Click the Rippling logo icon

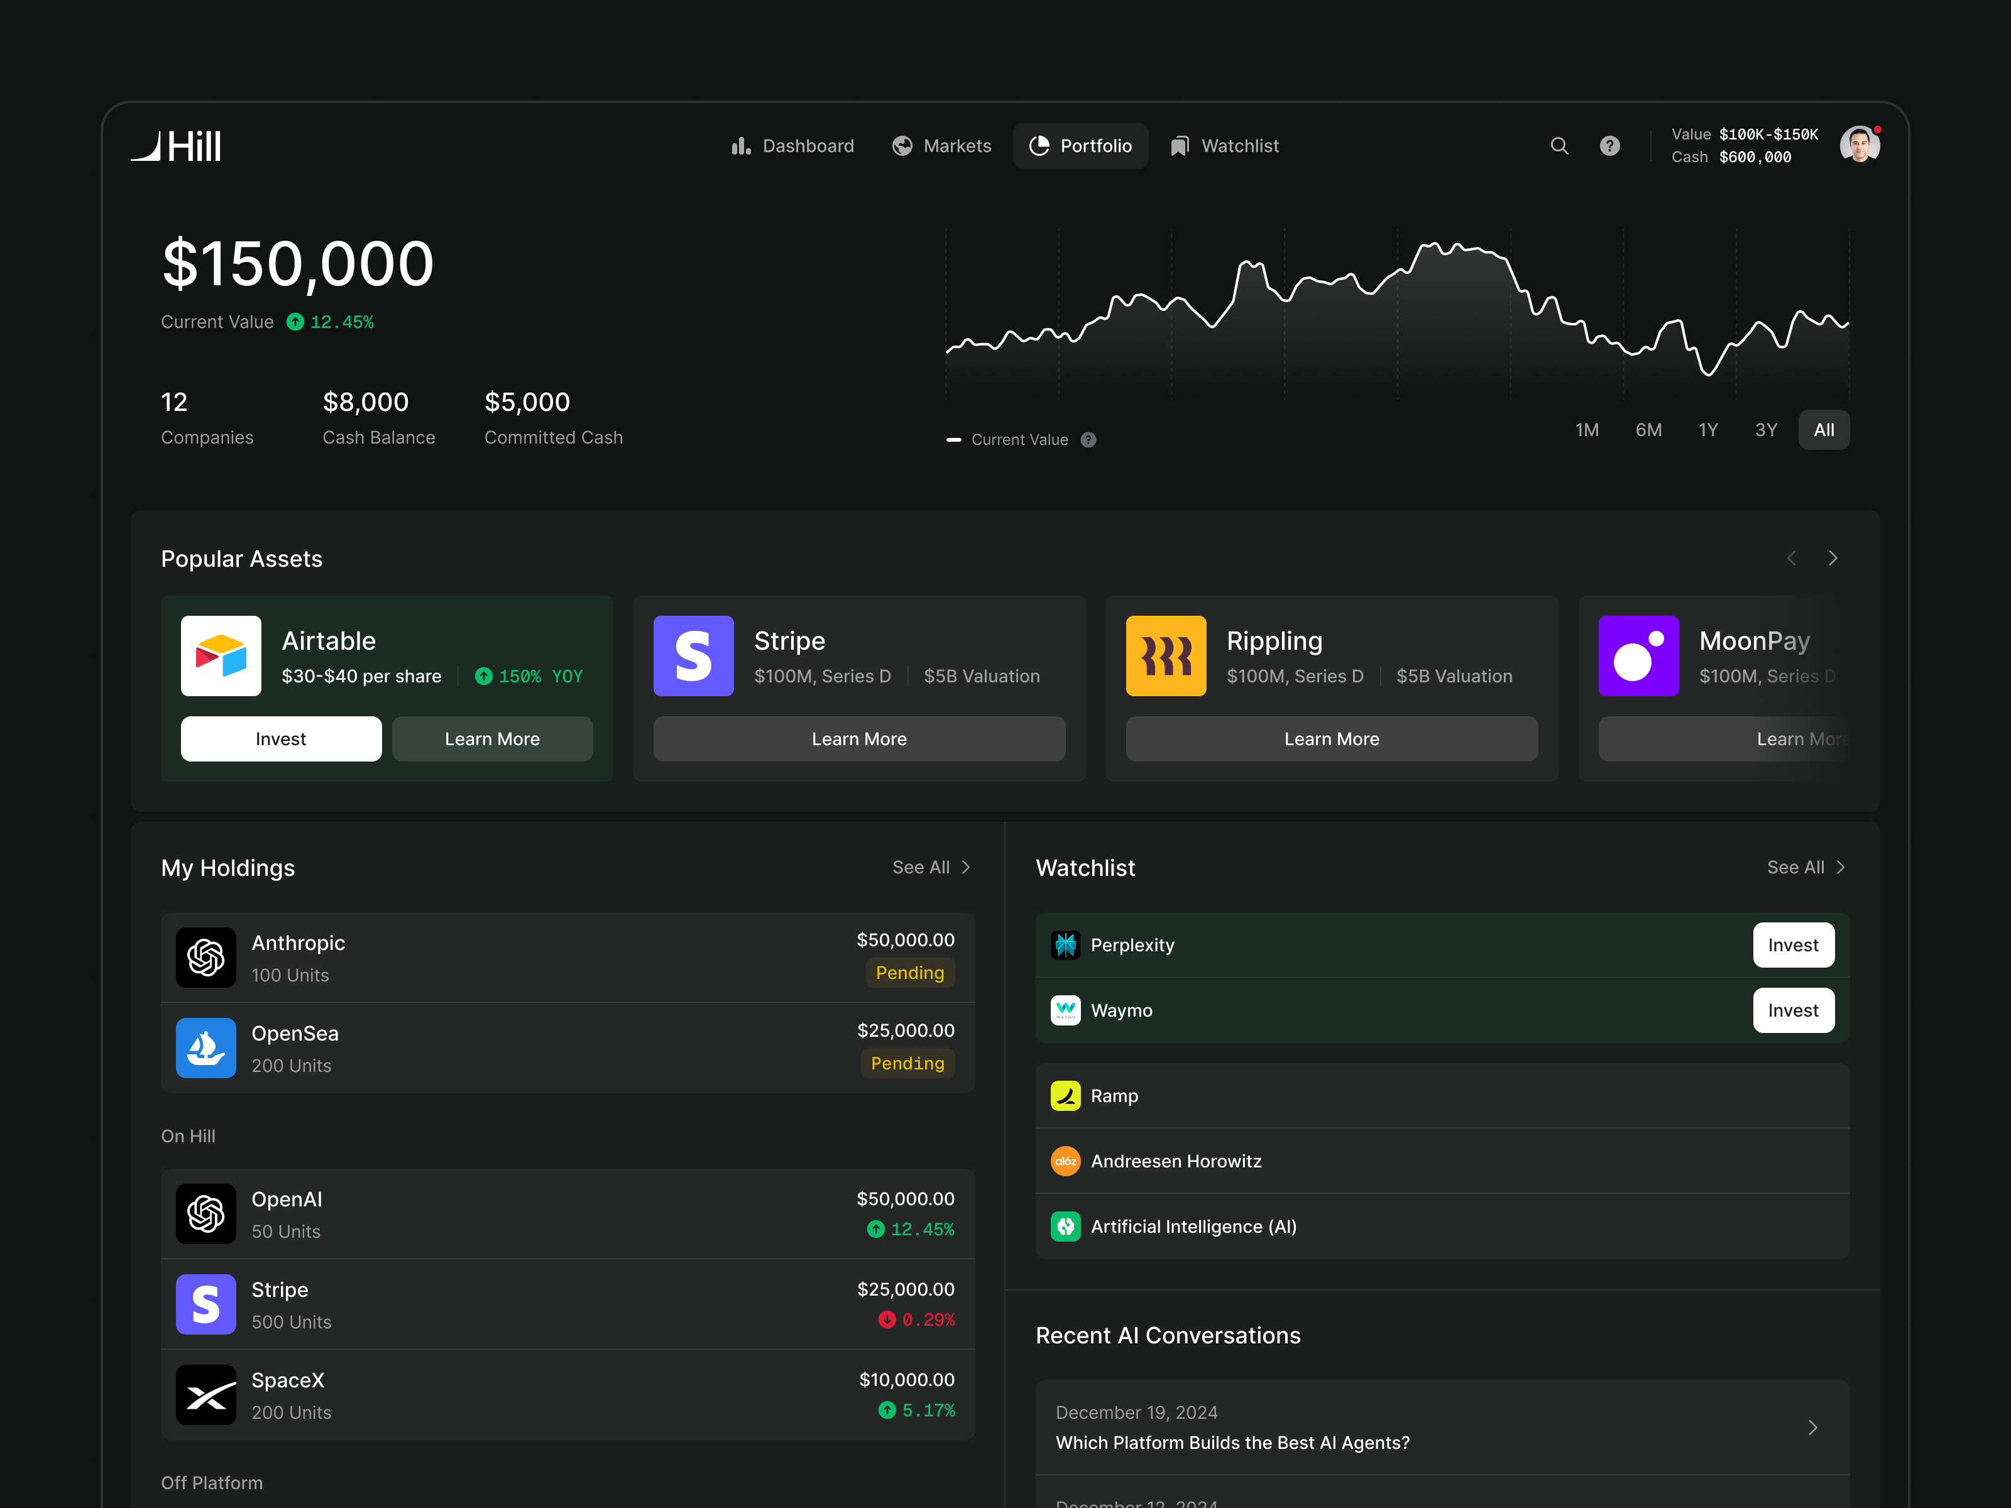[1166, 655]
